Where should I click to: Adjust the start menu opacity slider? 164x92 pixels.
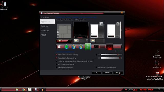(x=112, y=55)
